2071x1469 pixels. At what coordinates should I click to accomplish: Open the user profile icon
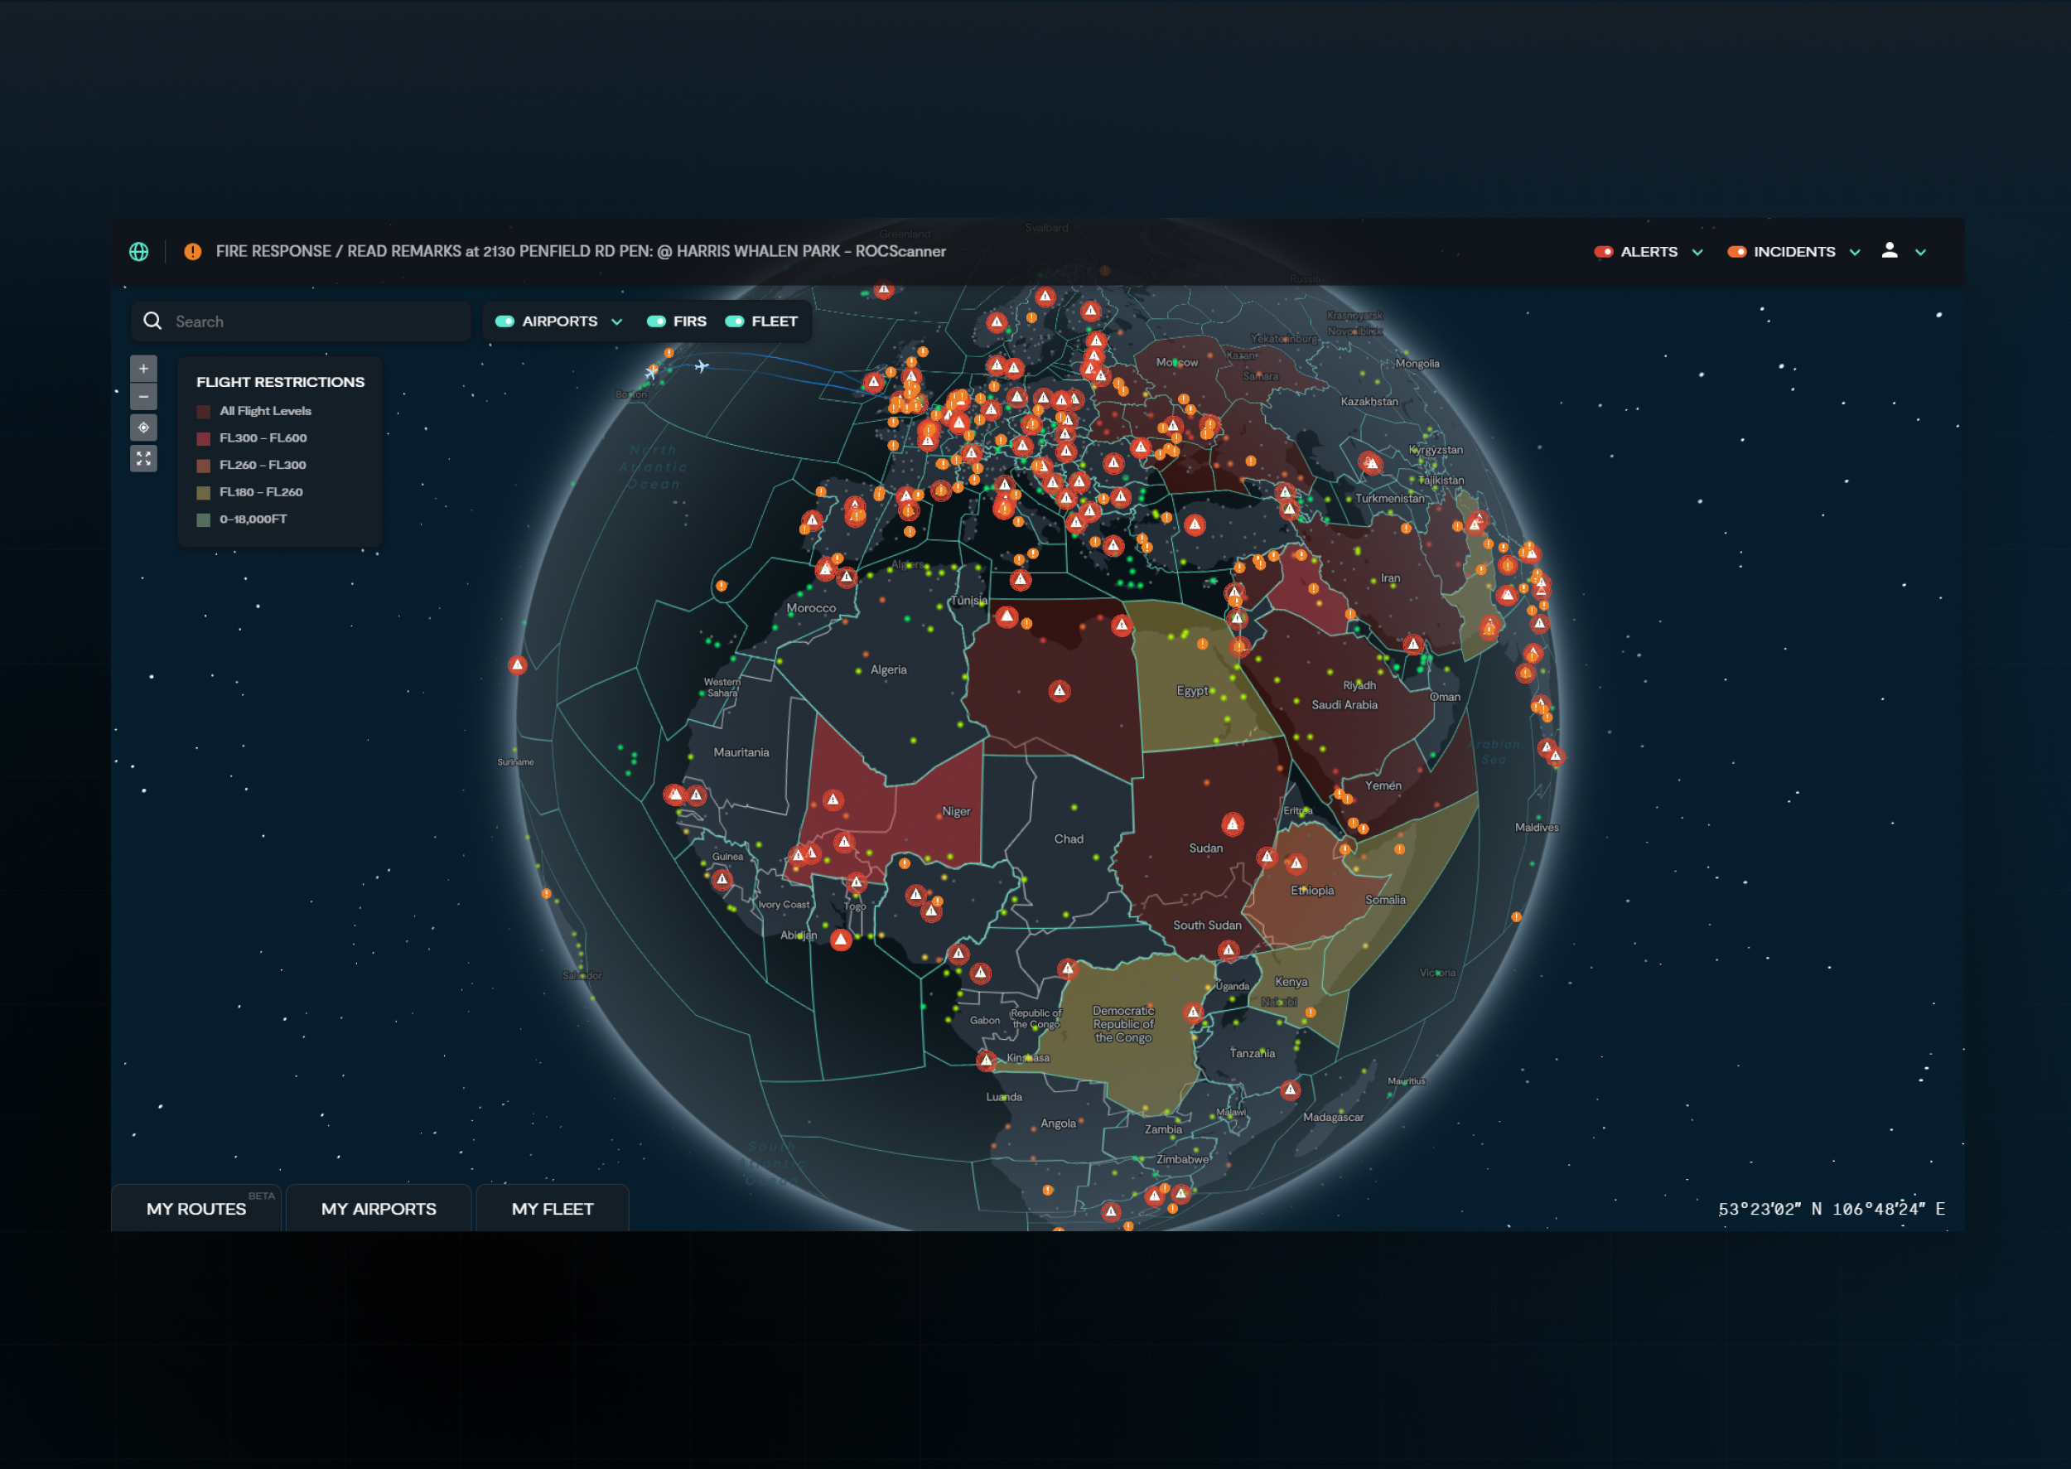pos(1890,250)
